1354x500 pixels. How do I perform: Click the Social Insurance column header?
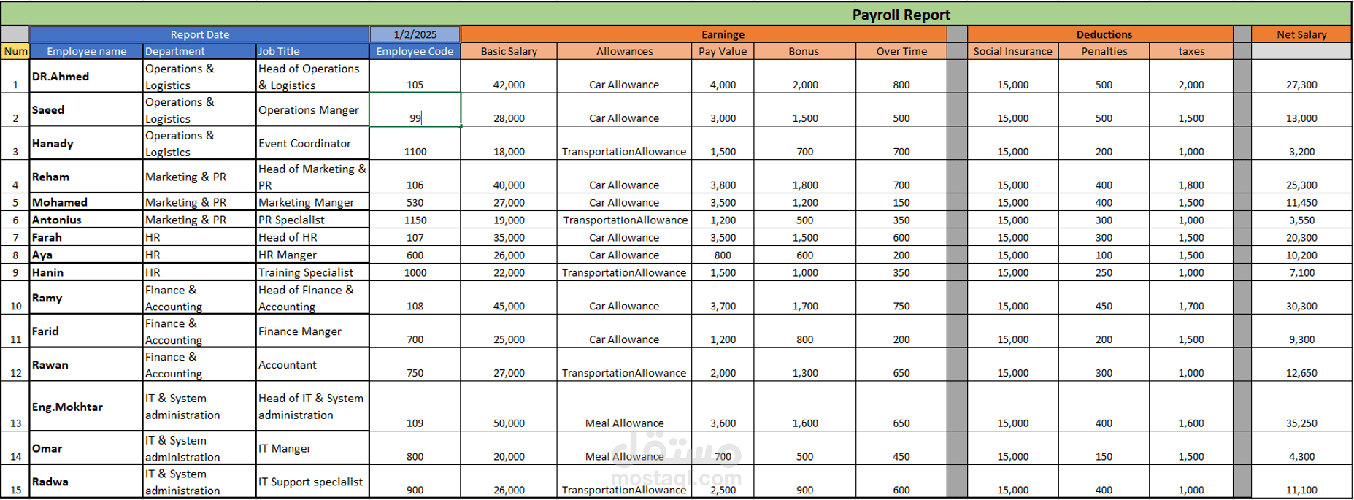click(x=1012, y=51)
